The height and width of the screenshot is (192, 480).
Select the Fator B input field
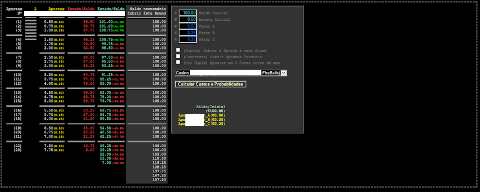[187, 33]
